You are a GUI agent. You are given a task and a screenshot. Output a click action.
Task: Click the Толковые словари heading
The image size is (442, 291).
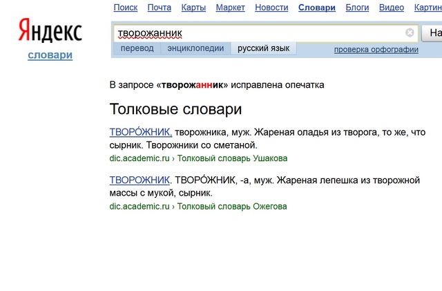[175, 109]
